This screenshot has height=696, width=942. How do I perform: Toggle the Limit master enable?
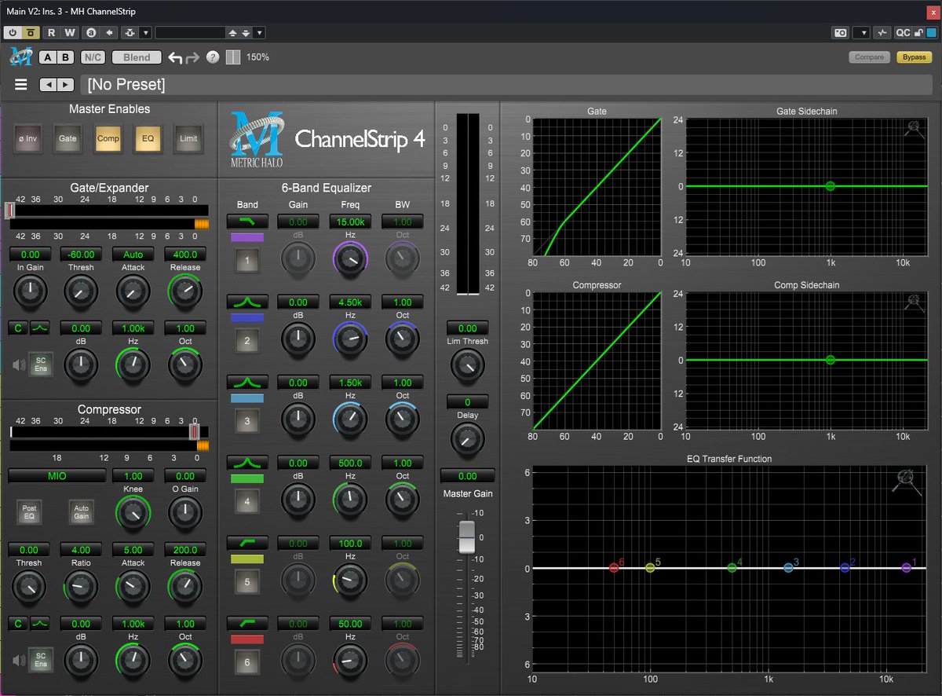coord(188,138)
